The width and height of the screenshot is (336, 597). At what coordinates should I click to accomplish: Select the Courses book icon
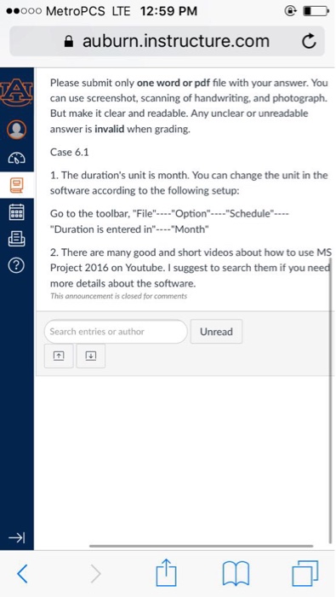coord(16,185)
